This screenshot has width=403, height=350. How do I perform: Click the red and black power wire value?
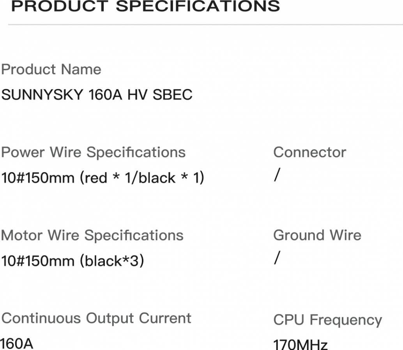click(x=103, y=177)
